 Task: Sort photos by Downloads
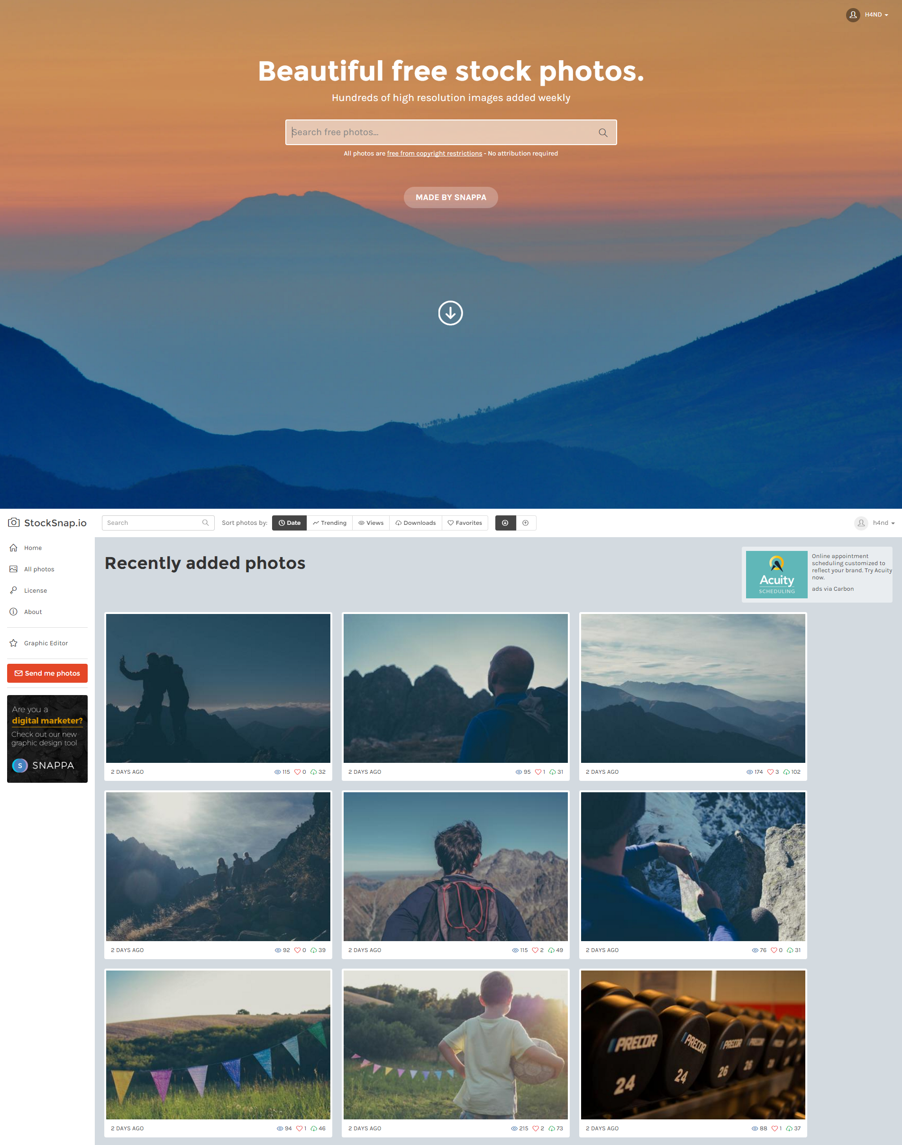coord(416,523)
